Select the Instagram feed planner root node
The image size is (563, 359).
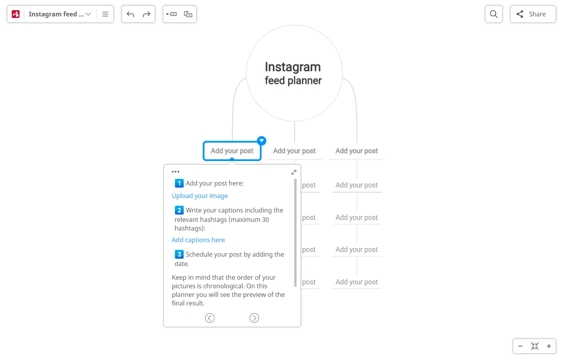[294, 73]
